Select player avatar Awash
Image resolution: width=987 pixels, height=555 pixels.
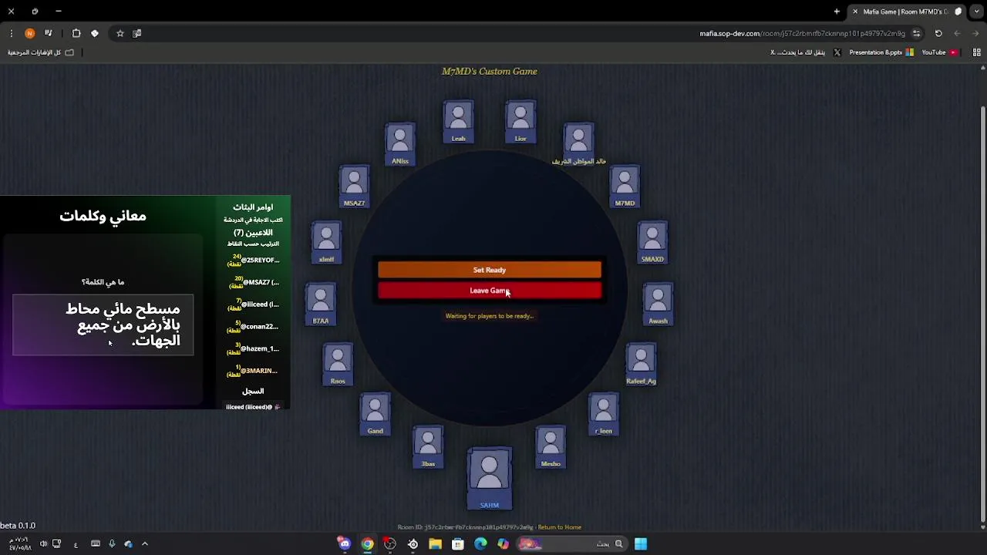pos(658,304)
